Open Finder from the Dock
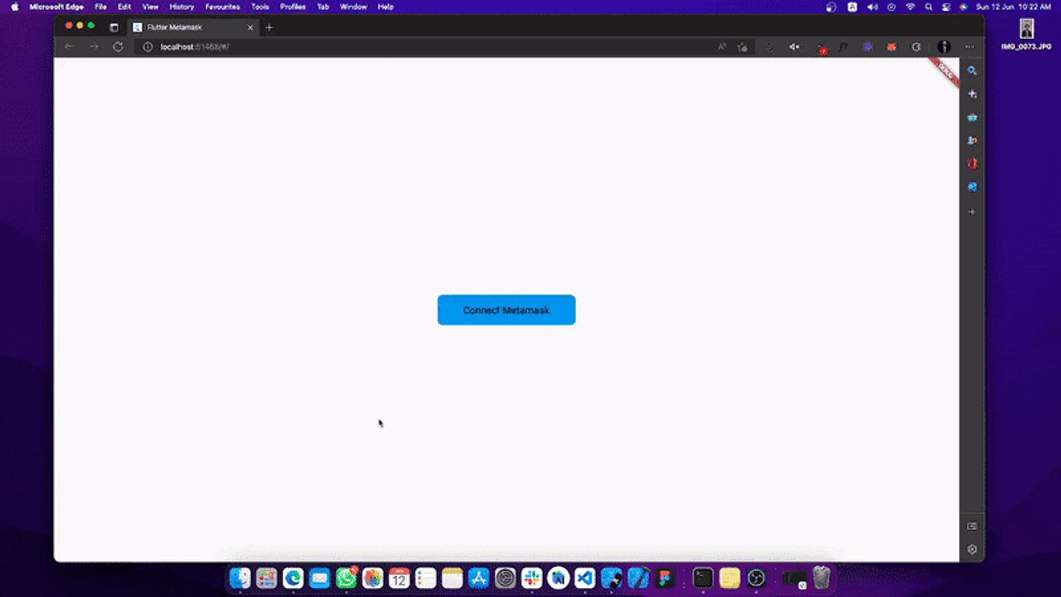Viewport: 1061px width, 597px height. 240,578
